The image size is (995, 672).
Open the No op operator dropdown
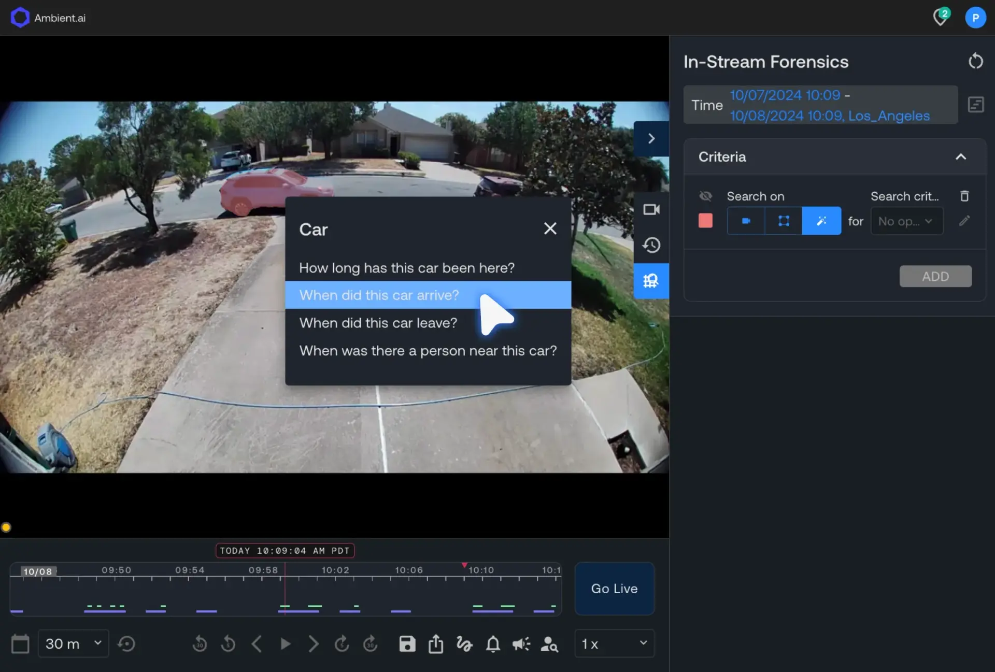(906, 221)
